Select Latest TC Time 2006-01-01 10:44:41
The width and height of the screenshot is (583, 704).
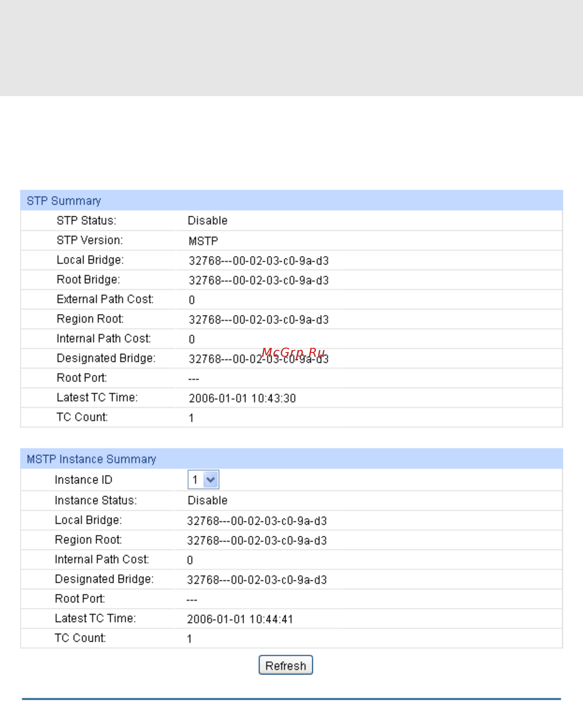coord(240,619)
